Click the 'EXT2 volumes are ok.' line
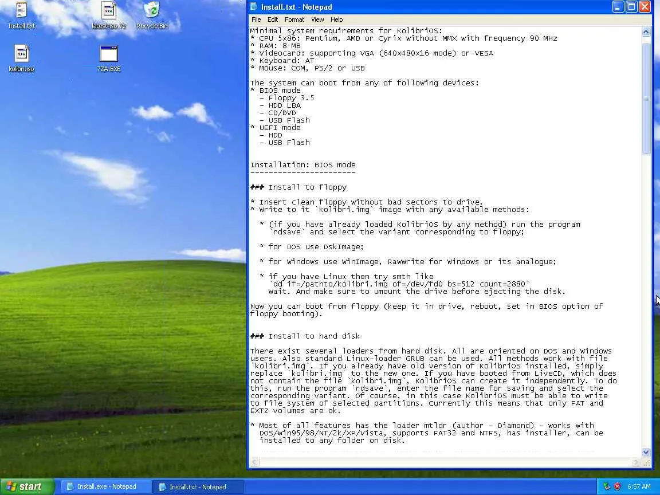Image resolution: width=660 pixels, height=495 pixels. click(296, 411)
